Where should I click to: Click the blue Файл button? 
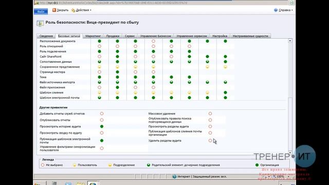[41, 11]
